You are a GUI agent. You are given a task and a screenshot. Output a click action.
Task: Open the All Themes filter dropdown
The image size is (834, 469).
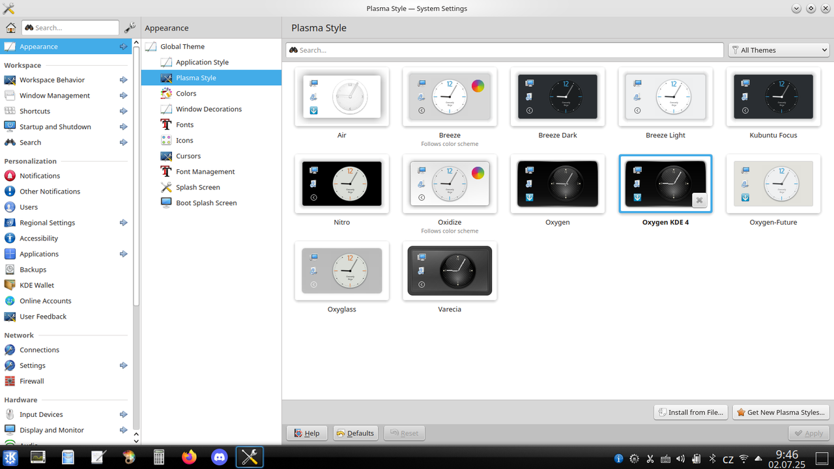pyautogui.click(x=779, y=50)
